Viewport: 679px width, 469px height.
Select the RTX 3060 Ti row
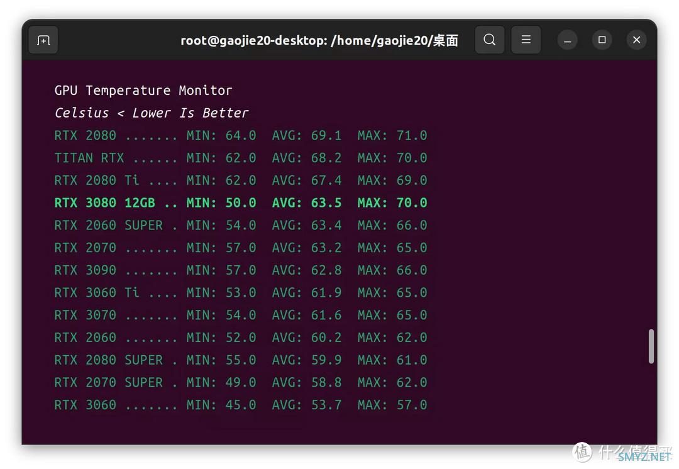(x=241, y=293)
